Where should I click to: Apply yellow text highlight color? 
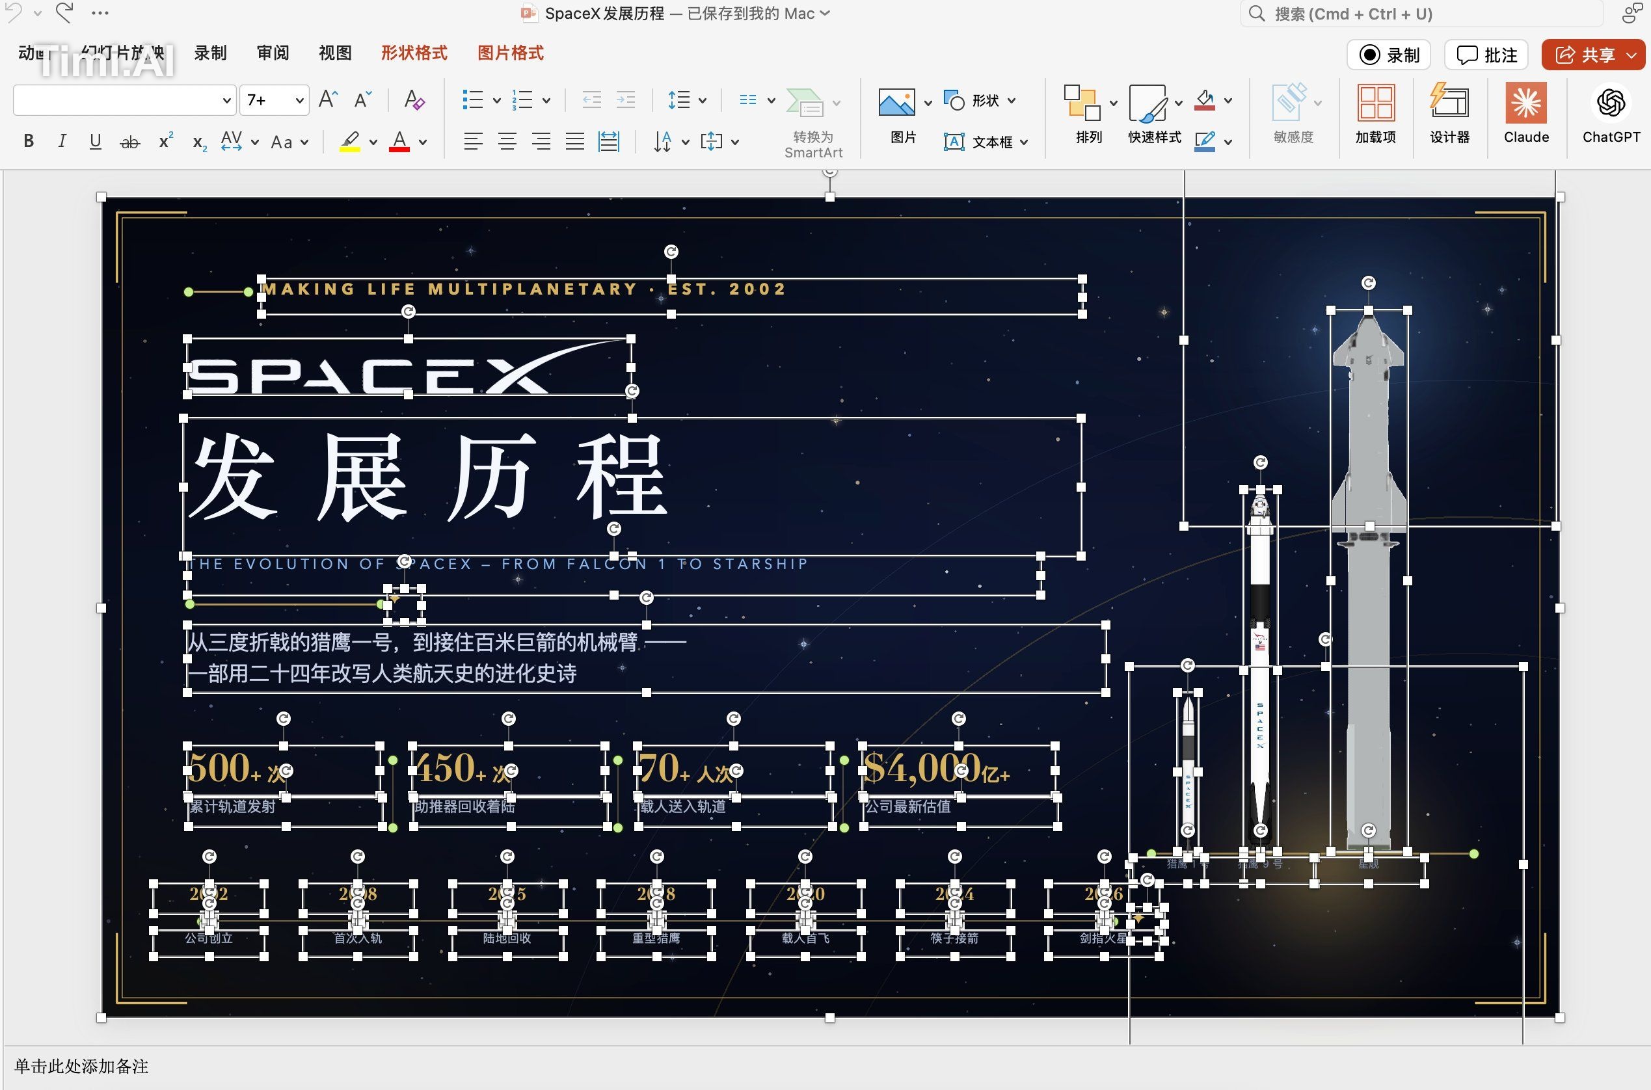click(350, 141)
